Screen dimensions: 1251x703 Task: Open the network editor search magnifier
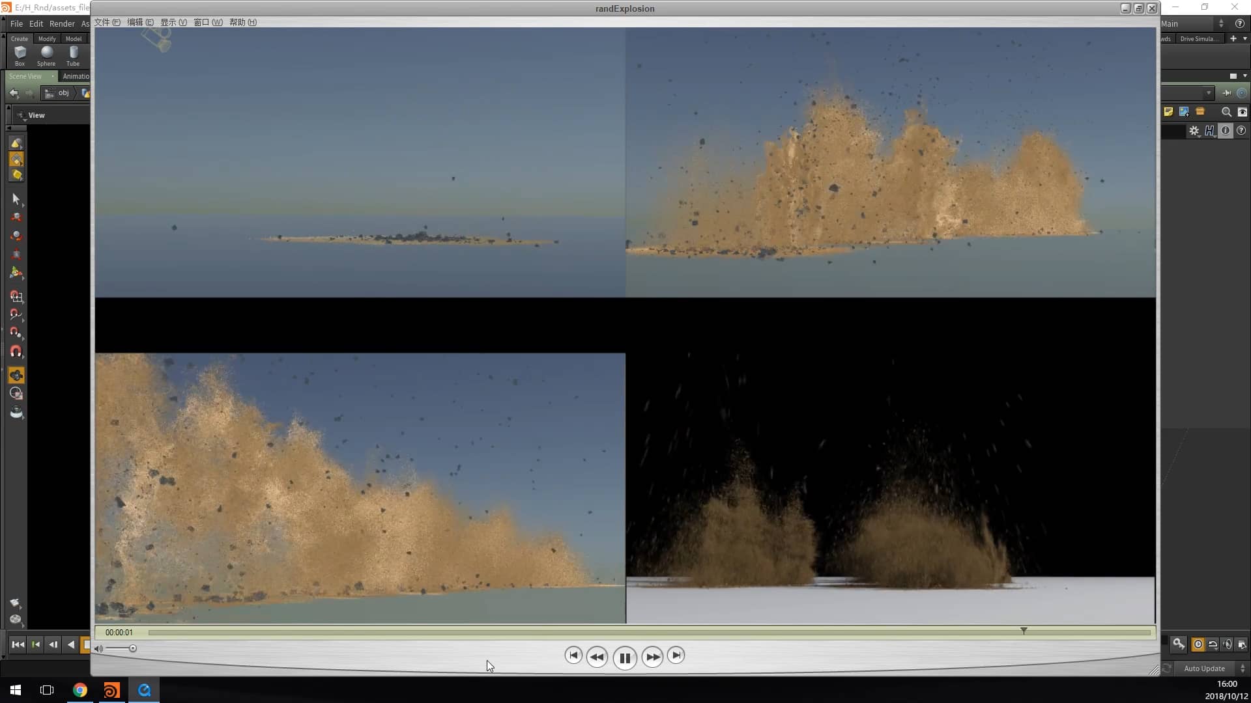(x=1226, y=112)
